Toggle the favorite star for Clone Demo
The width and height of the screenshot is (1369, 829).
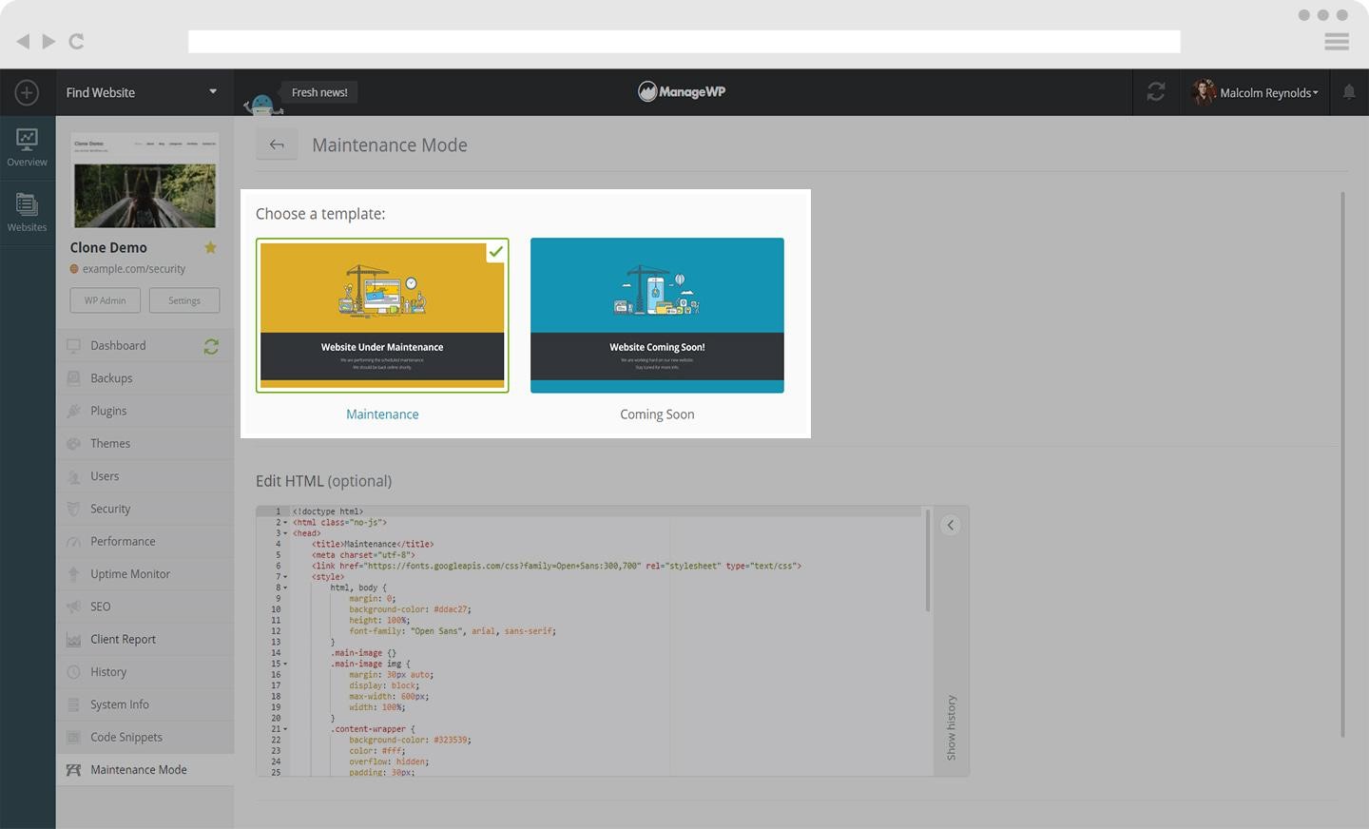[x=210, y=247]
